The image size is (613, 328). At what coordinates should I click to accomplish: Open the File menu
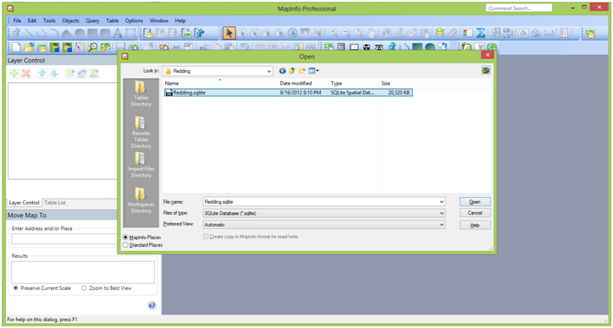[x=18, y=20]
